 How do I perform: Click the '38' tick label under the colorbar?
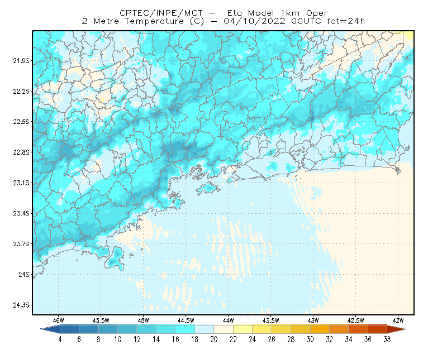387,339
